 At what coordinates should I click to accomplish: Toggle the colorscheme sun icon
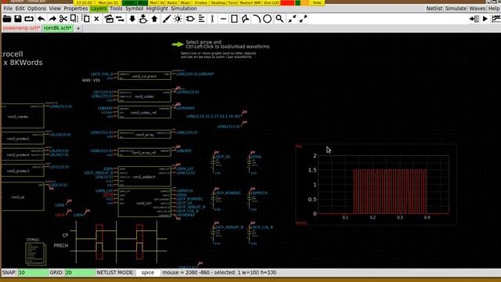(x=178, y=19)
